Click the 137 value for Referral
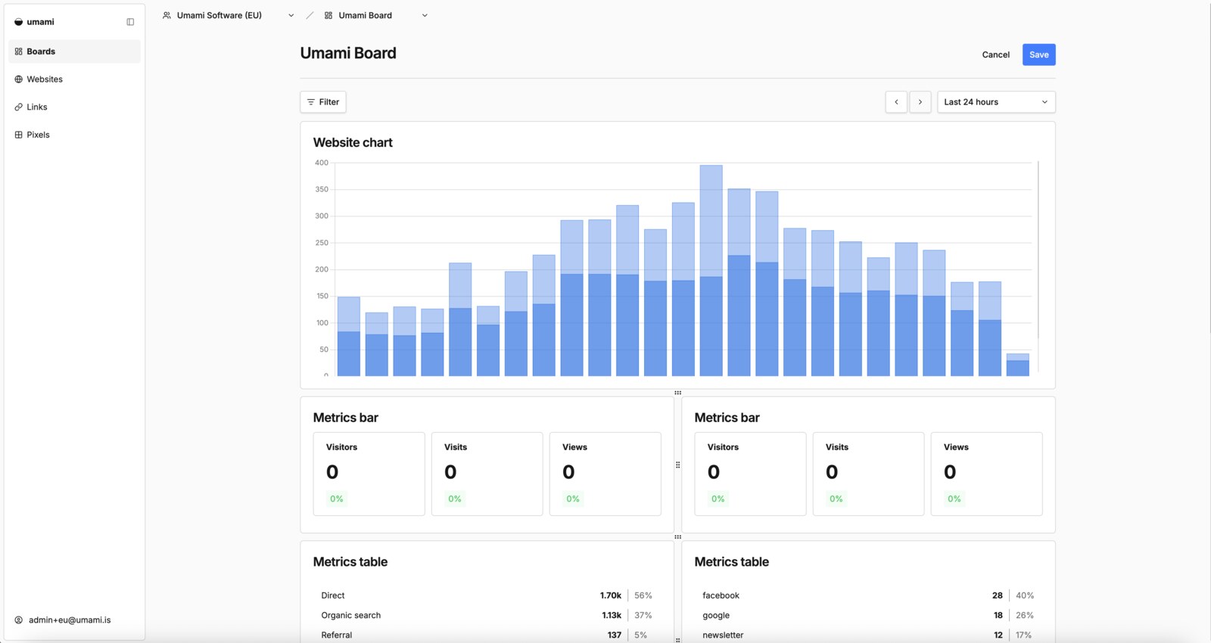Image resolution: width=1211 pixels, height=643 pixels. point(615,635)
